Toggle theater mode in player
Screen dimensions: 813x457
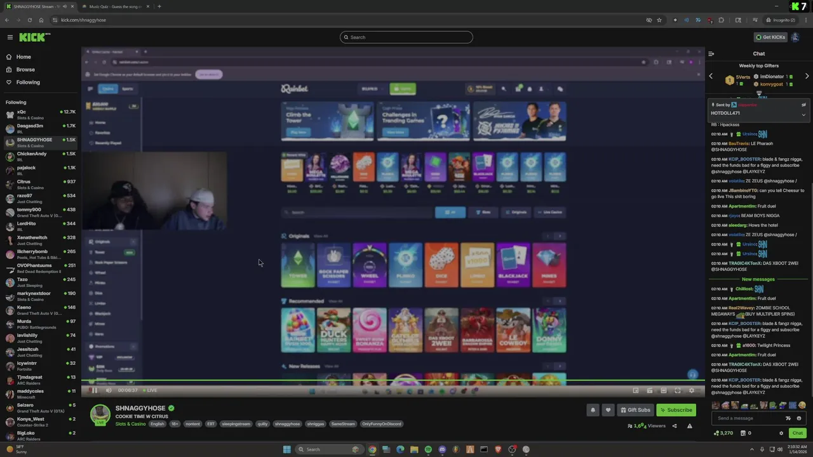pos(664,391)
